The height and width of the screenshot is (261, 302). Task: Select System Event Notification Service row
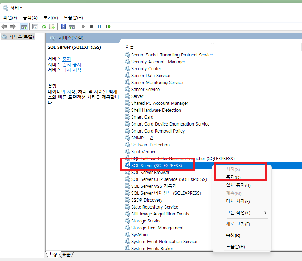(164, 242)
